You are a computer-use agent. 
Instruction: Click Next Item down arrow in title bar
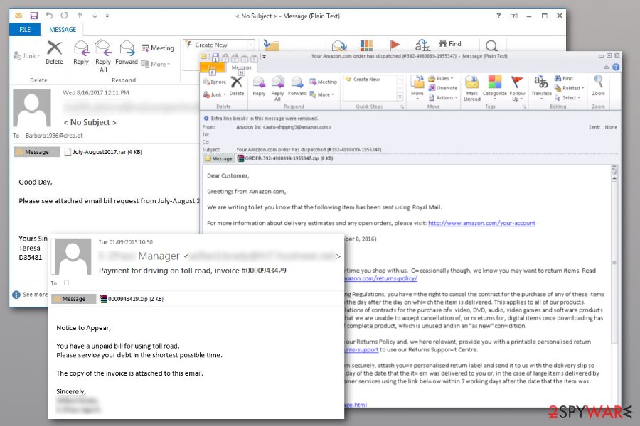tap(95, 16)
